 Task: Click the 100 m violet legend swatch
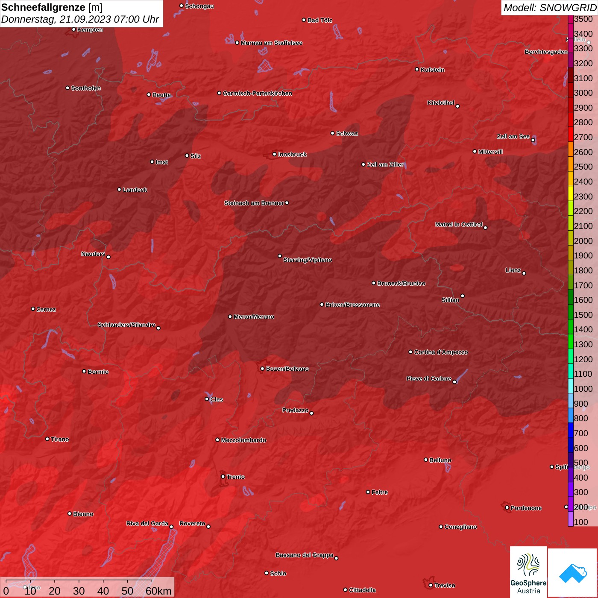coord(571,519)
